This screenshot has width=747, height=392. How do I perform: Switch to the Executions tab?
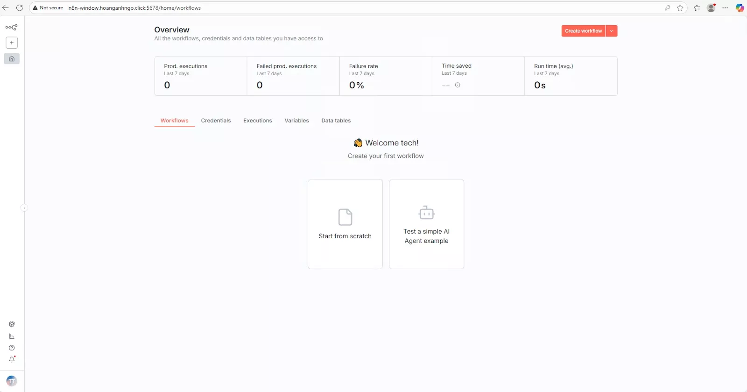(x=257, y=121)
